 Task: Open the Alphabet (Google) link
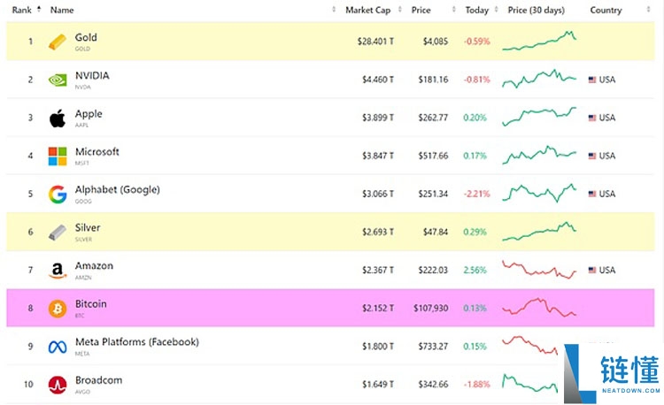(x=117, y=190)
